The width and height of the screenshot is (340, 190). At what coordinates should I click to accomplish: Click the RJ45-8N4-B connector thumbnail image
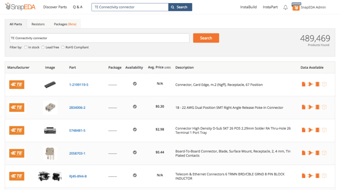50,176
